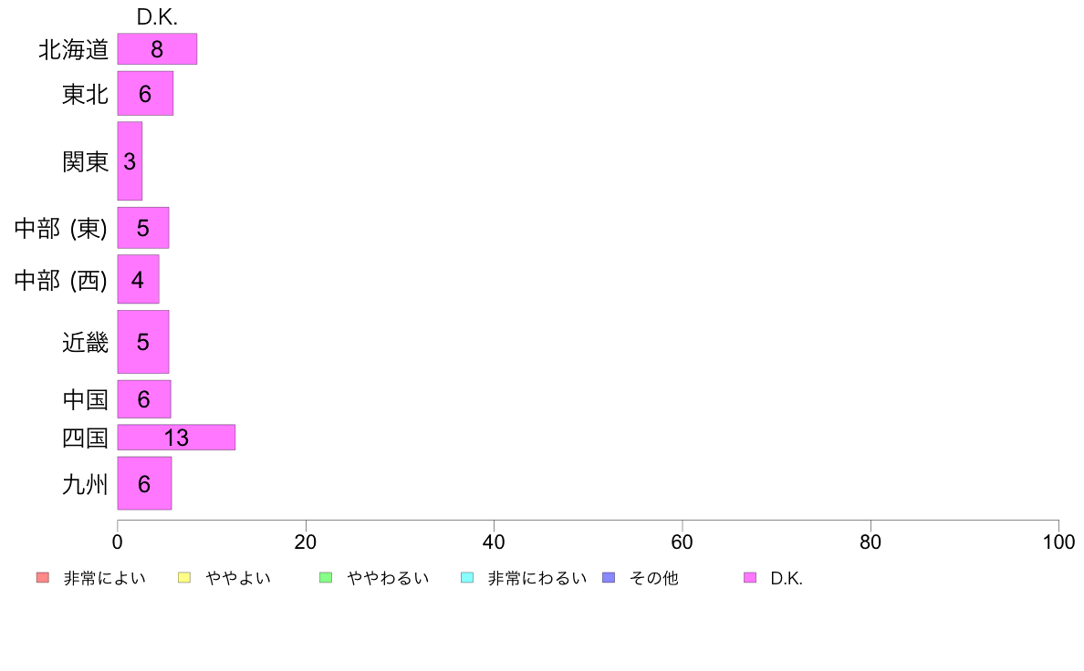The width and height of the screenshot is (1084, 671).
Task: Click the 100 axis tick label
Action: point(1058,542)
